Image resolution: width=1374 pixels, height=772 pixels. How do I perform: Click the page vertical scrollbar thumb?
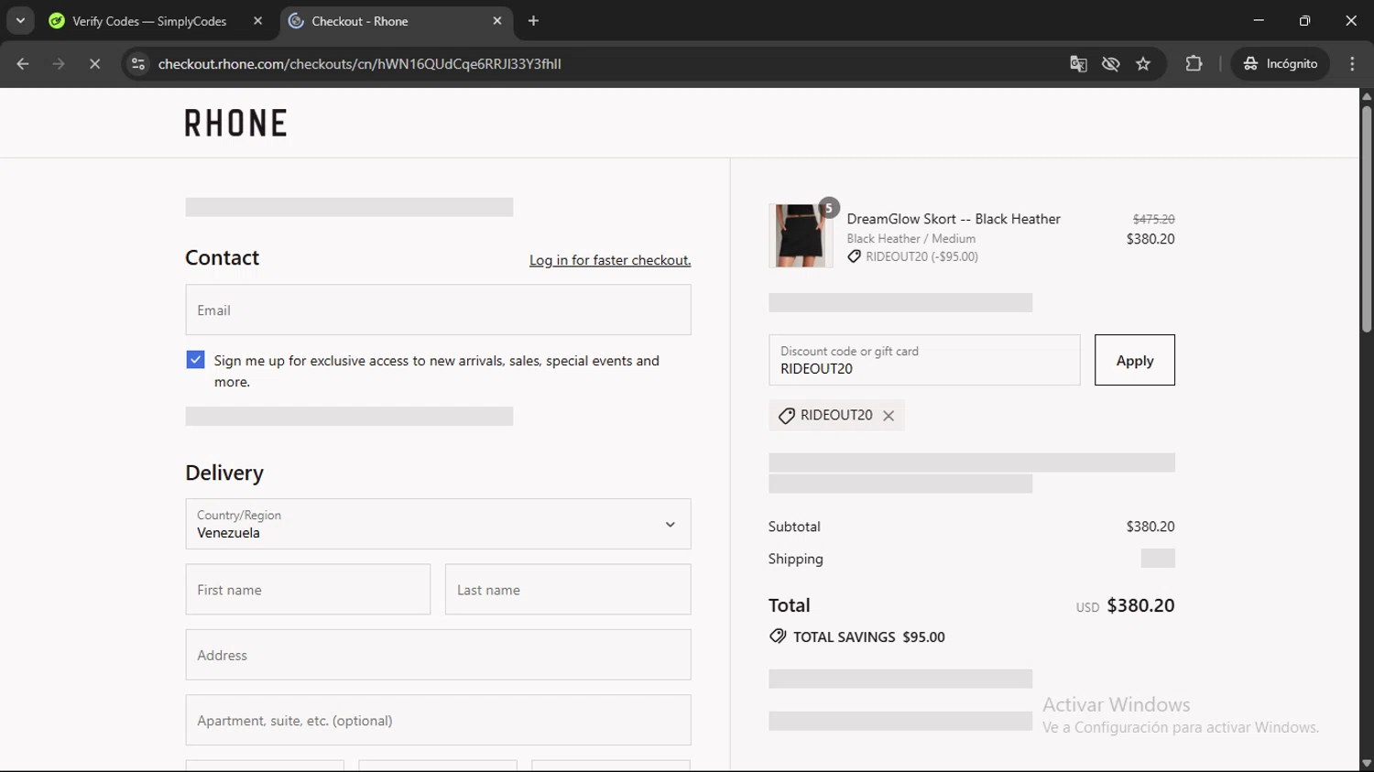pyautogui.click(x=1366, y=220)
